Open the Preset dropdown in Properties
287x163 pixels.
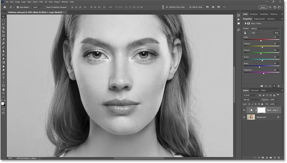(265, 28)
